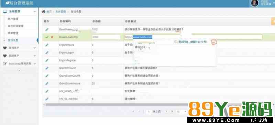Click heart icon directly above Bootstrap item
This screenshot has height=125, width=275.
(5, 56)
